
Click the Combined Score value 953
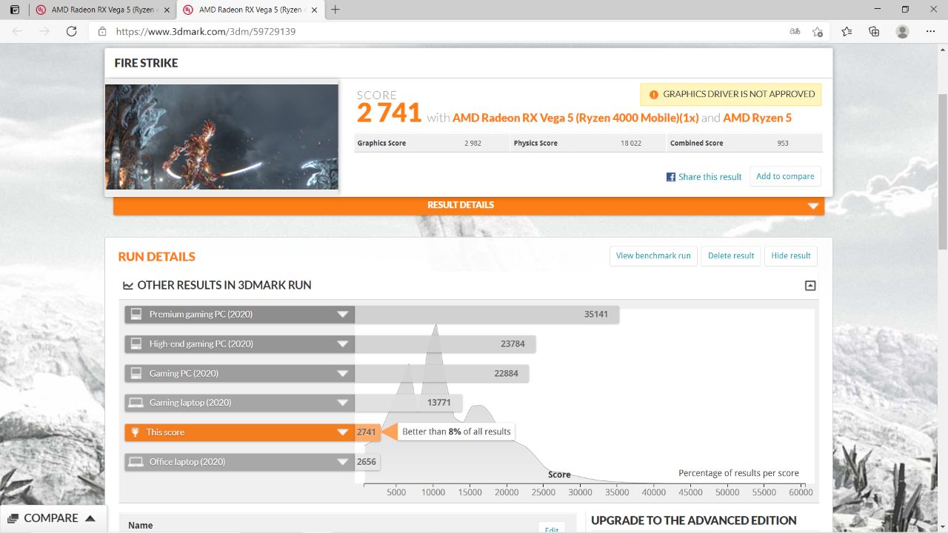(783, 144)
